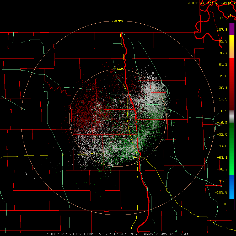Image resolution: width=236 pixels, height=236 pixels.
Task: Click the 45.6 velocity scale value
Action: tap(223, 76)
